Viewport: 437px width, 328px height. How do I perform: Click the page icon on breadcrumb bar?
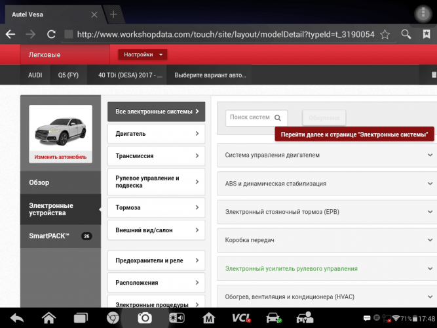point(434,75)
